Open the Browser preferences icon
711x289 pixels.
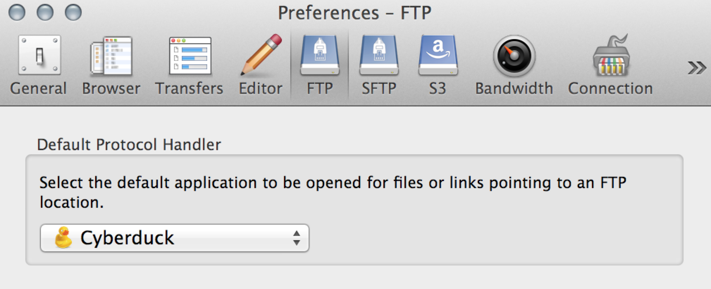pyautogui.click(x=111, y=56)
